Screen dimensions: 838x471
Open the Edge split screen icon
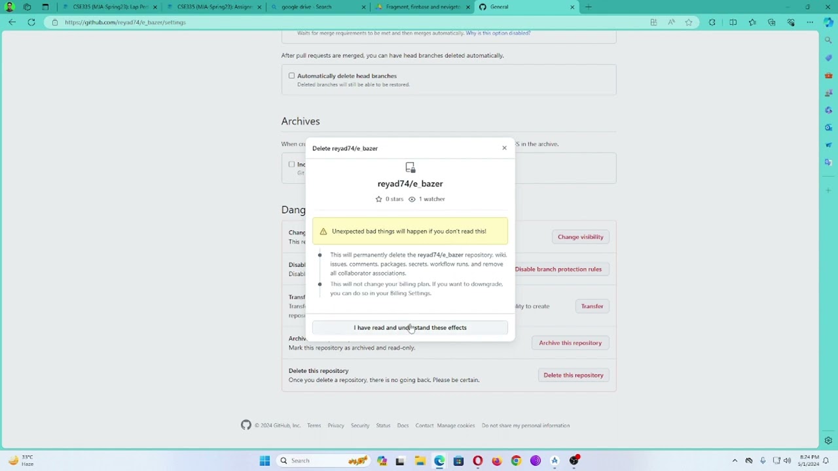pyautogui.click(x=733, y=22)
